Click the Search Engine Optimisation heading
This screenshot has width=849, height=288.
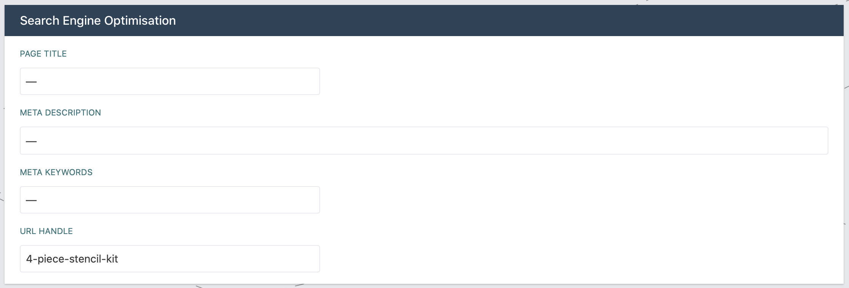point(98,21)
